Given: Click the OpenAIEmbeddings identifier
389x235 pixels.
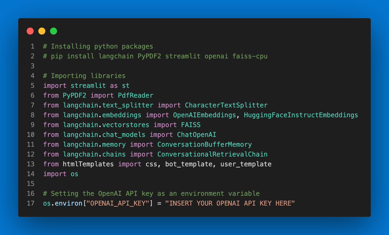Looking at the screenshot, I should 205,115.
